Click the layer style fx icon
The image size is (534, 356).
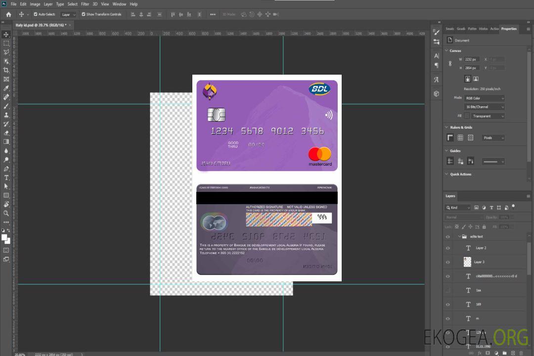coord(480,353)
